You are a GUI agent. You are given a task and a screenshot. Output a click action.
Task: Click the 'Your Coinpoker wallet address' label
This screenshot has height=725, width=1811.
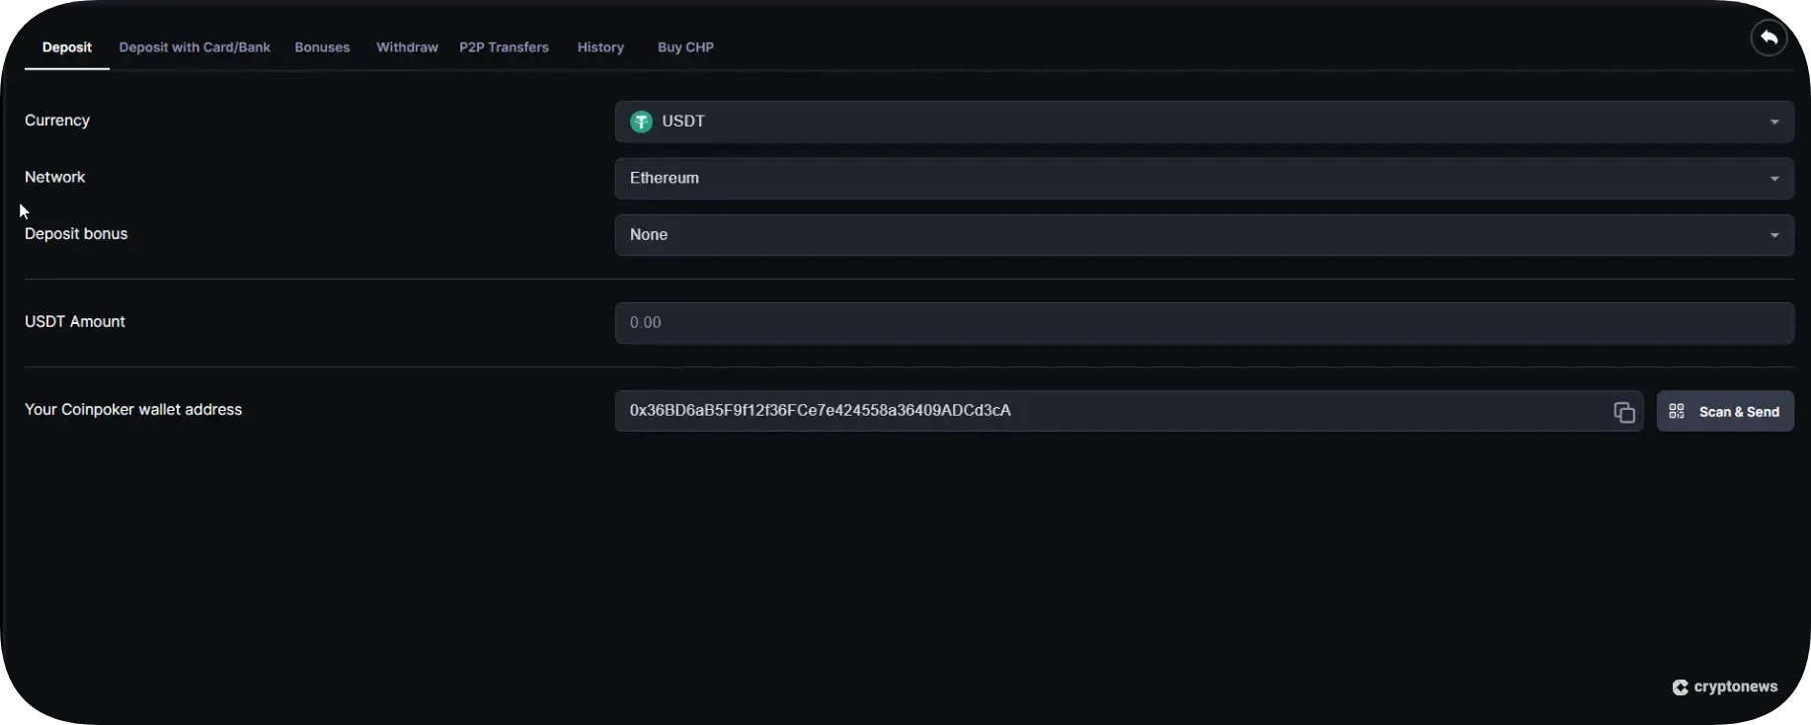(x=133, y=410)
